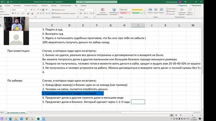Open the fill color dropdown arrow

[30, 13]
